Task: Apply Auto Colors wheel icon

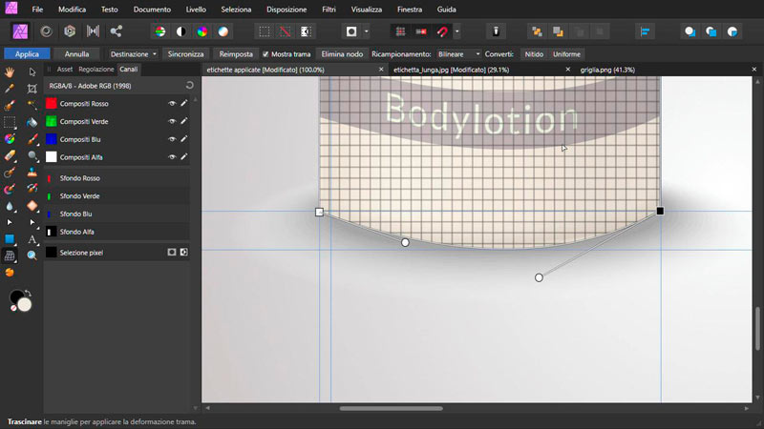Action: point(202,31)
